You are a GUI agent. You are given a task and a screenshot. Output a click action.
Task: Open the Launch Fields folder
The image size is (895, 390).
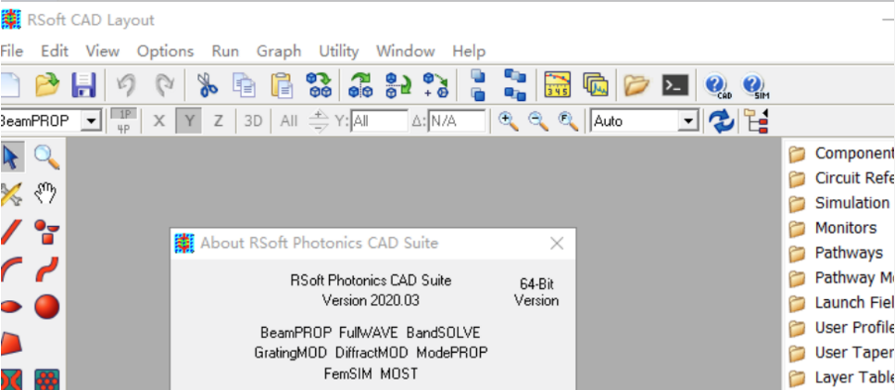point(840,302)
